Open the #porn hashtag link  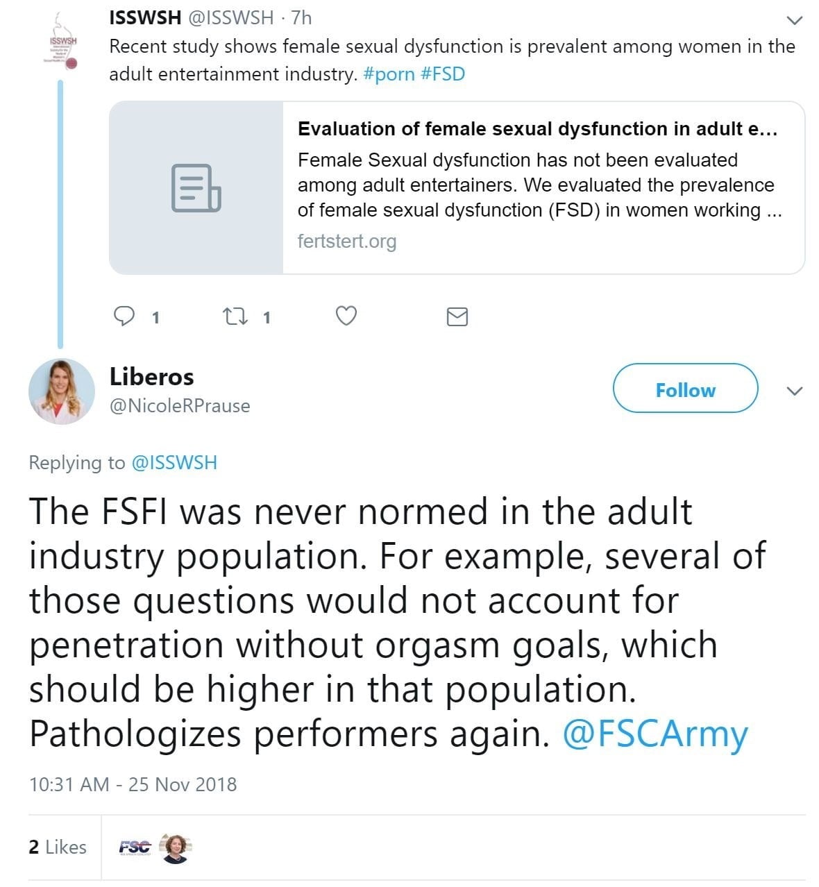pyautogui.click(x=389, y=74)
